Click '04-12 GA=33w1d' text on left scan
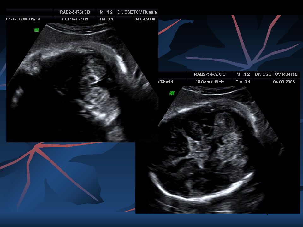The height and width of the screenshot is (227, 303). [23, 19]
